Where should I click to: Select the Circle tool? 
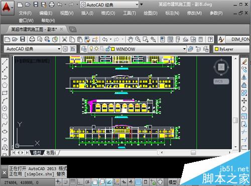pos(5,108)
